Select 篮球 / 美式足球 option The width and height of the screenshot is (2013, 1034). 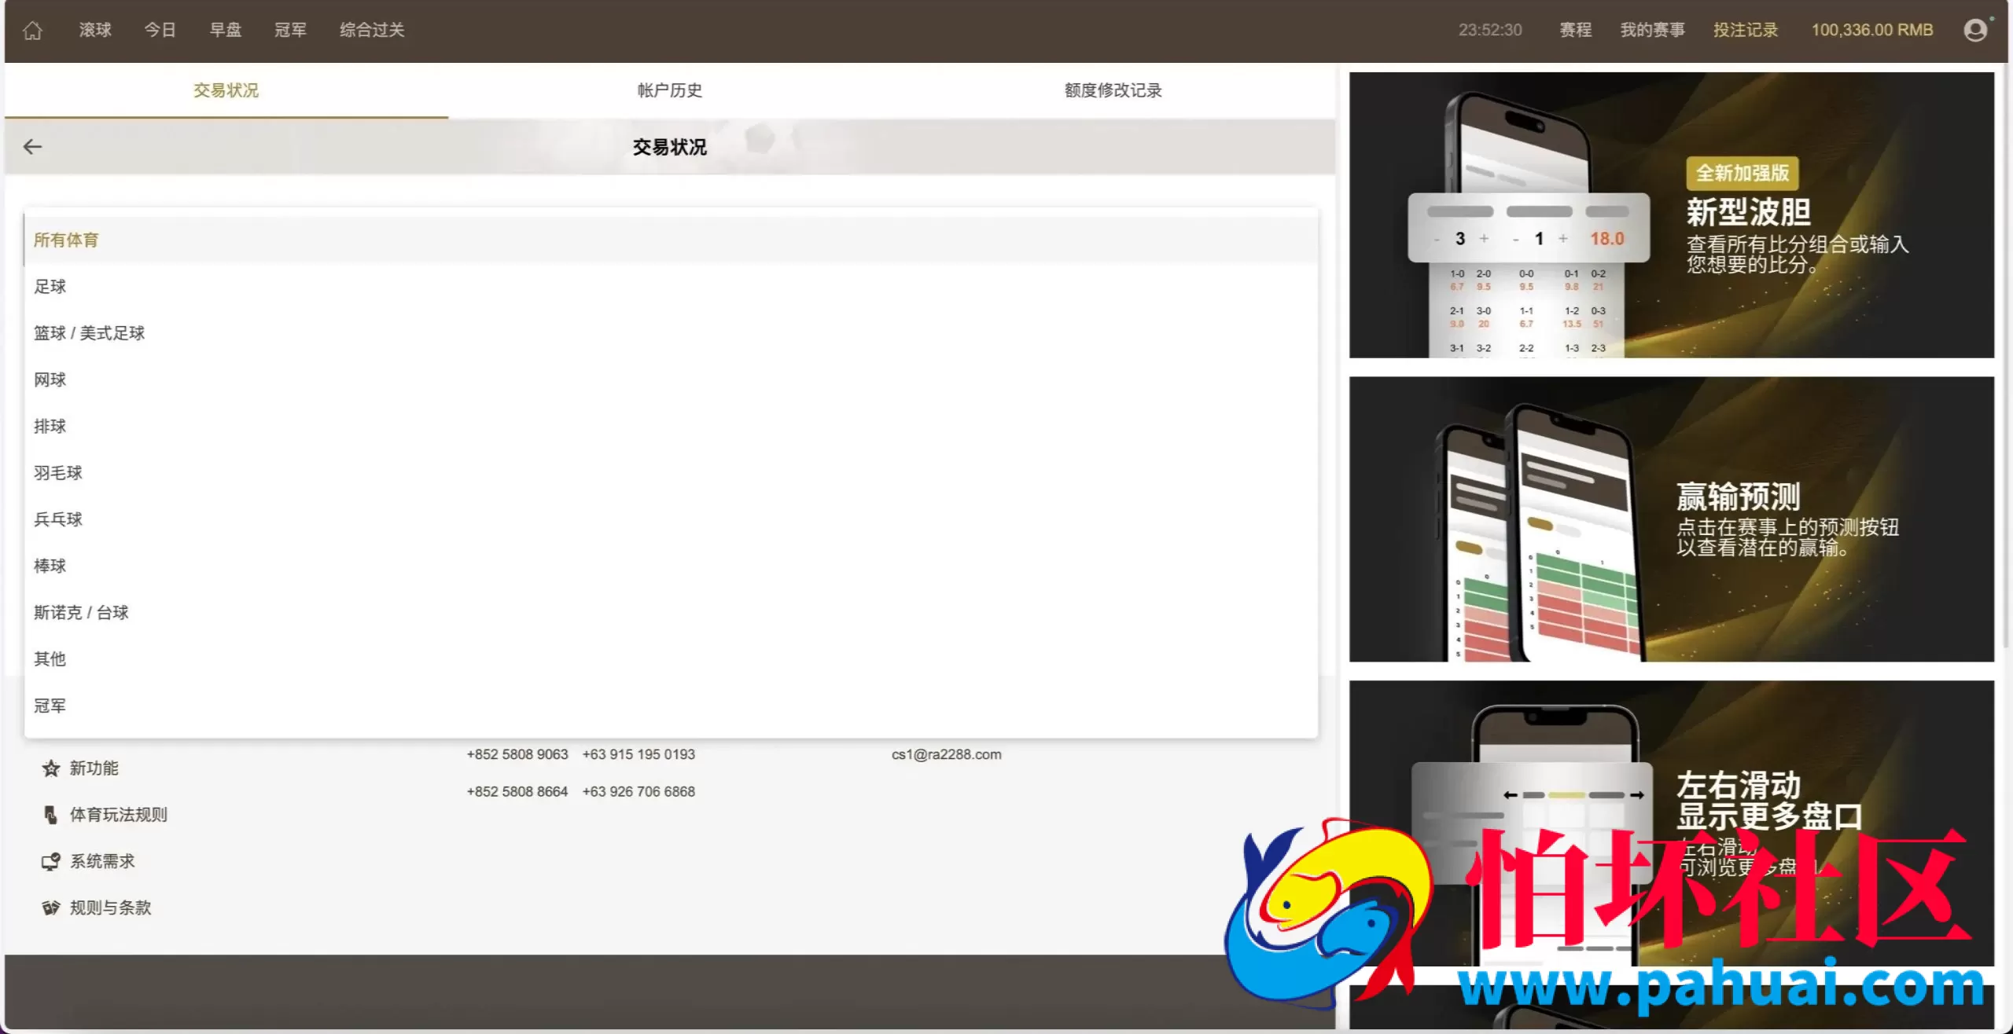[671, 333]
